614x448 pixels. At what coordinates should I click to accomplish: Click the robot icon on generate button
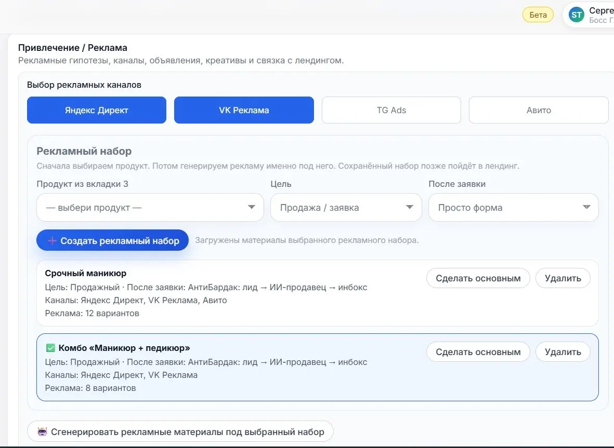[42, 431]
